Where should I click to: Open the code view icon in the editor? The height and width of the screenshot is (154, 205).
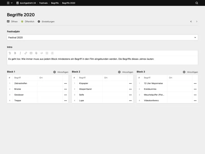[42, 53]
